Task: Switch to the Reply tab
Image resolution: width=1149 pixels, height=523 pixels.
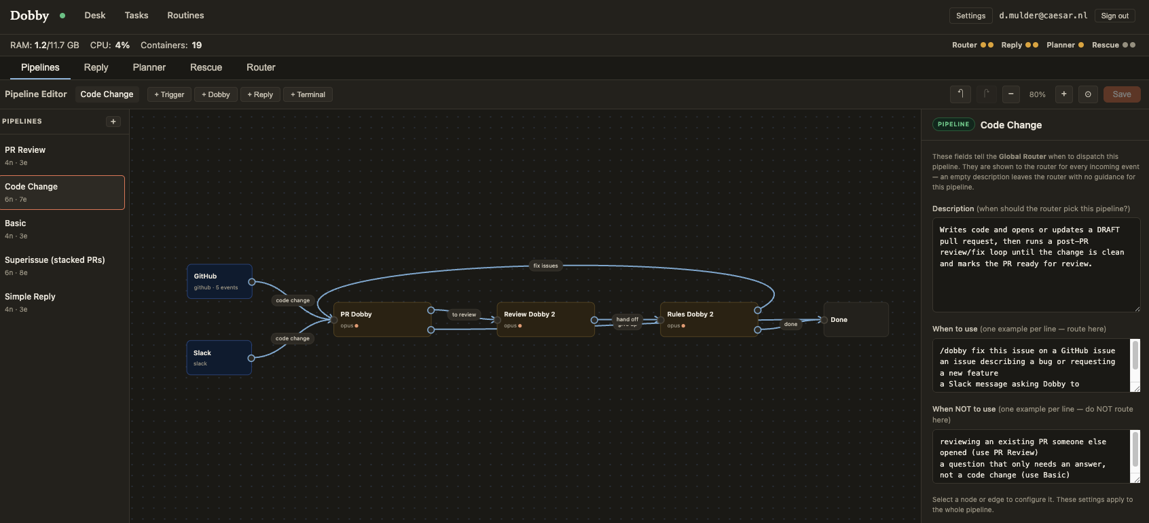Action: pyautogui.click(x=96, y=67)
